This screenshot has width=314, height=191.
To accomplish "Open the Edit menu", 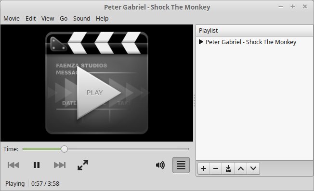I will (30, 19).
